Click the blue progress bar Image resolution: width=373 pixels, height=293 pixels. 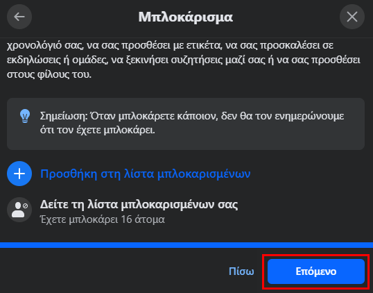pos(186,245)
